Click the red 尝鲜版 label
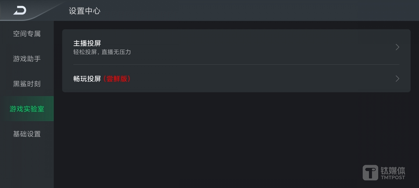The image size is (419, 188). (117, 79)
